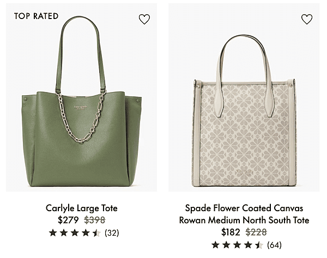Click the star rating under Carlyle Large Tote
Image resolution: width=327 pixels, height=258 pixels.
[75, 233]
